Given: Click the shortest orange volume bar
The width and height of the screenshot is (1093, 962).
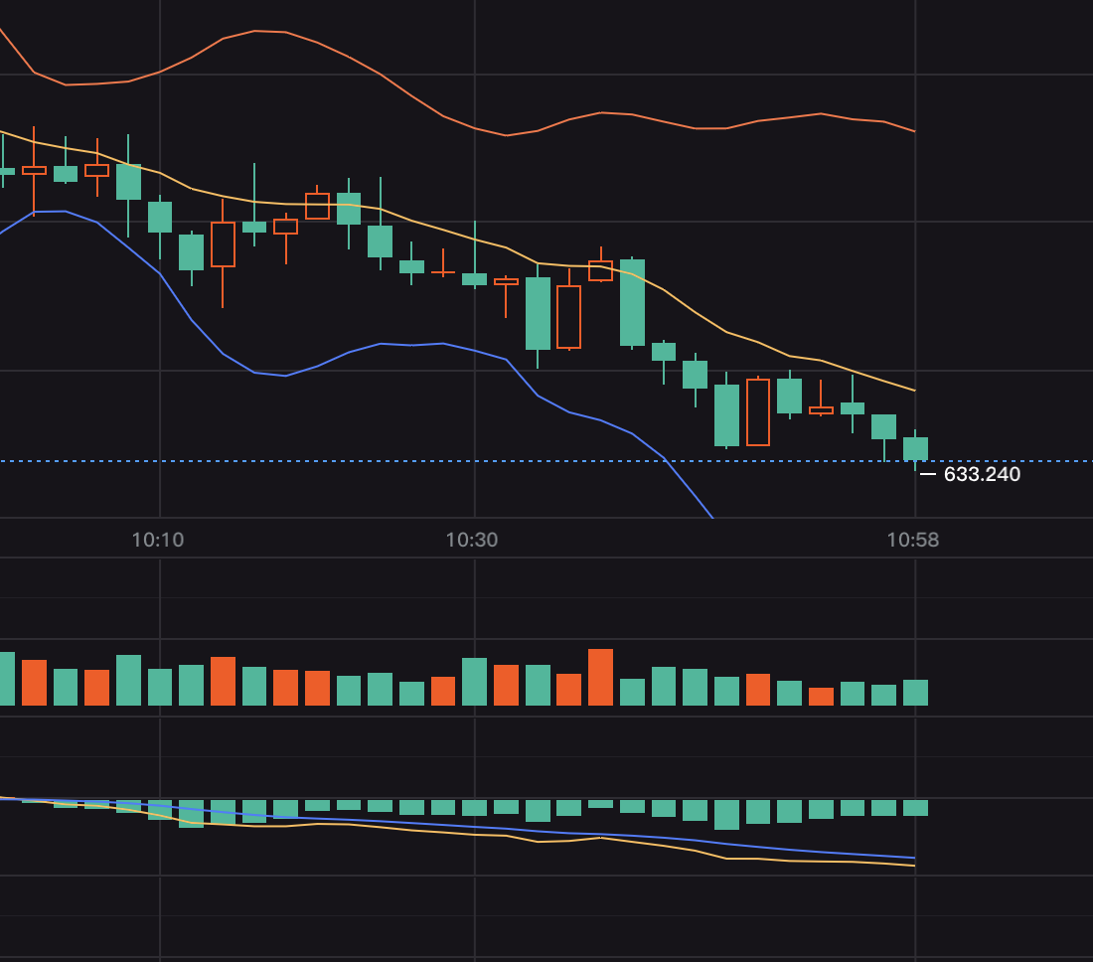Looking at the screenshot, I should pos(821,697).
